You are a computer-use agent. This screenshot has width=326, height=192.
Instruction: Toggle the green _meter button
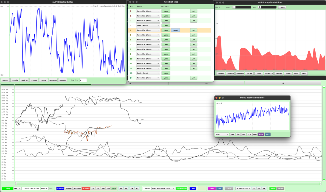[273, 188]
